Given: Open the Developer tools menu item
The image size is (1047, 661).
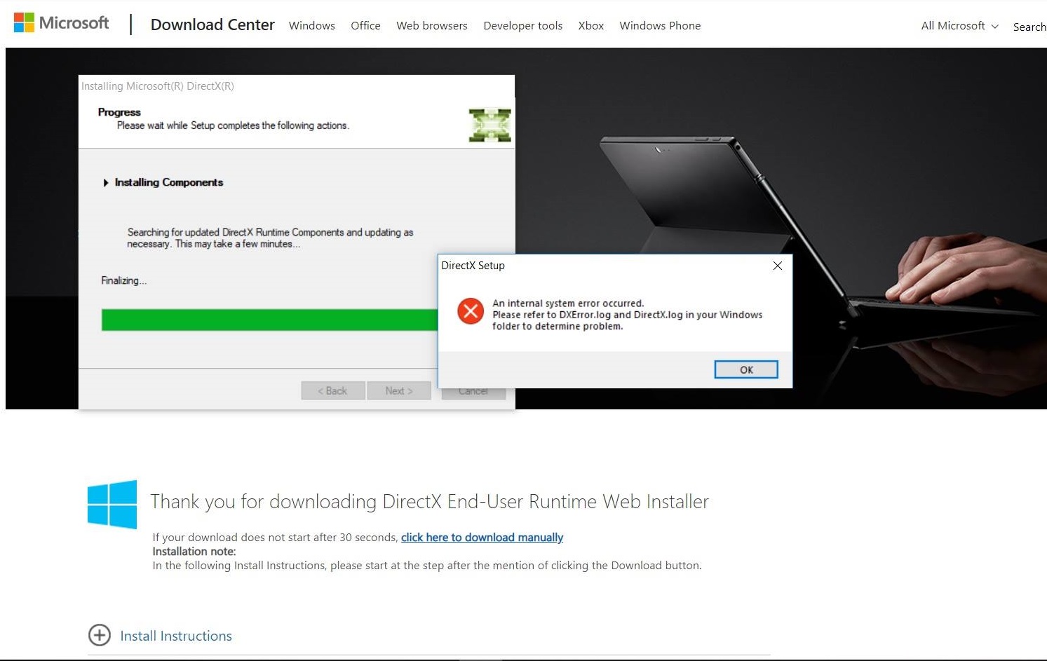Looking at the screenshot, I should 523,25.
